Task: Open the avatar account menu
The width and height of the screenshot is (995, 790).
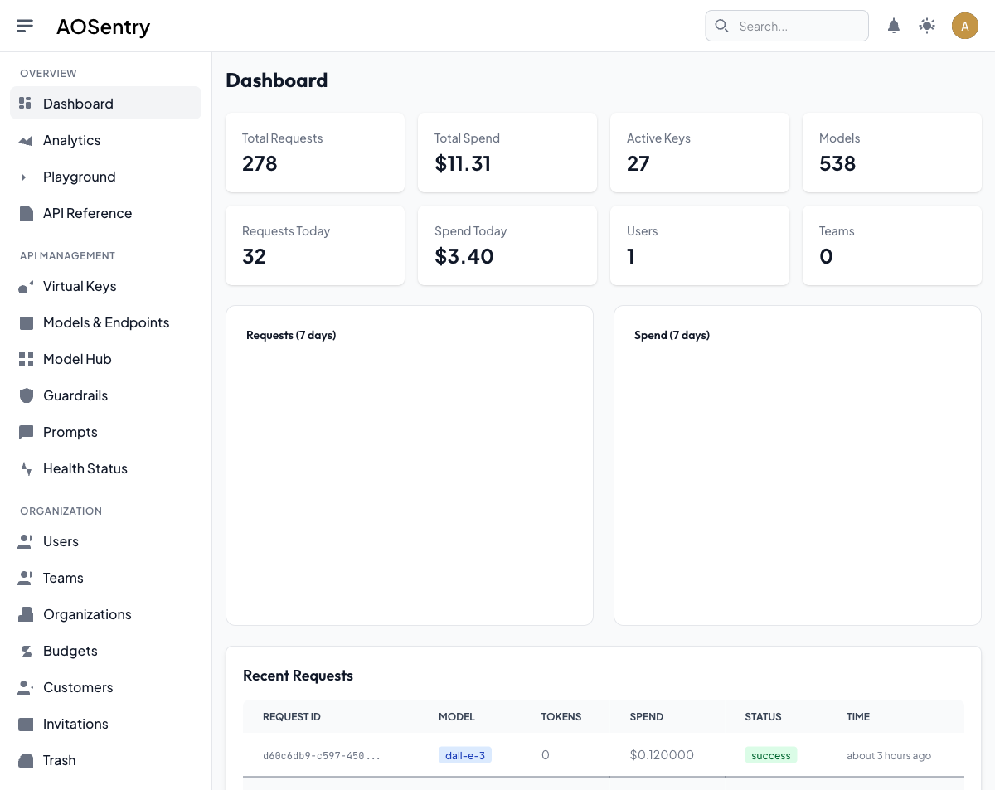Action: pyautogui.click(x=965, y=26)
